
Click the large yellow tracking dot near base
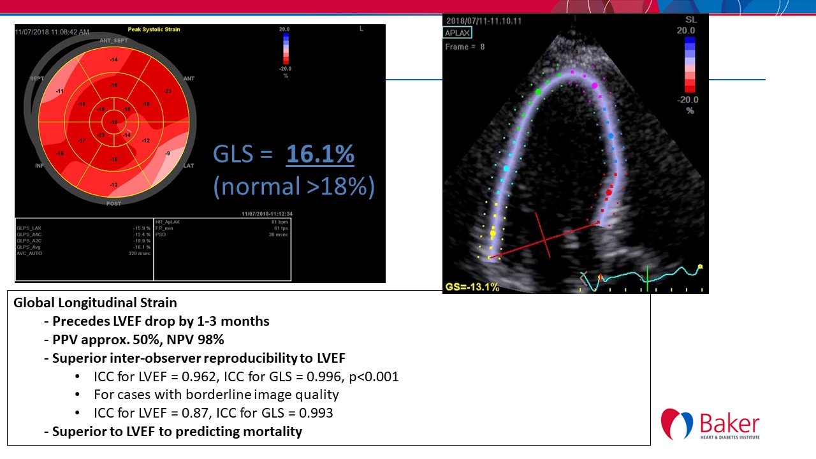click(493, 234)
